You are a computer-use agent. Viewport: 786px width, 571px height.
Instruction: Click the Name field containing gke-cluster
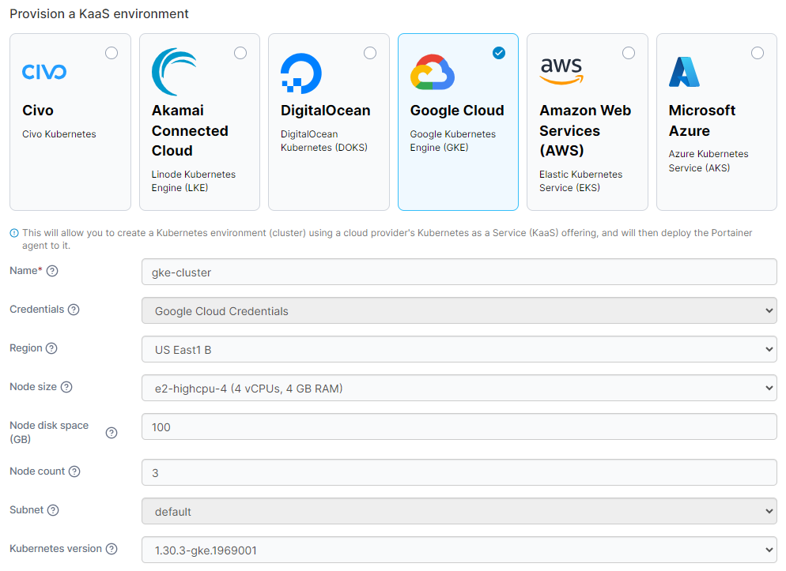[x=459, y=272]
